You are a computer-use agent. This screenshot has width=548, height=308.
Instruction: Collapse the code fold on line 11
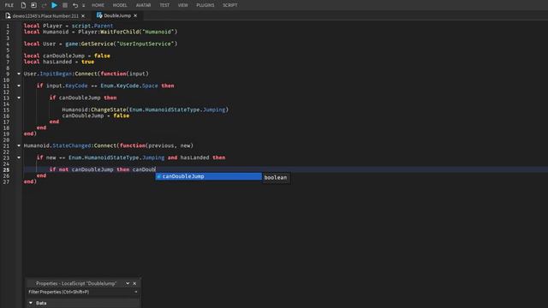click(19, 86)
